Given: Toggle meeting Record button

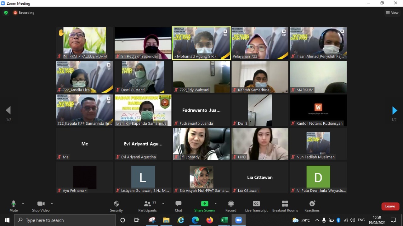Looking at the screenshot, I should pyautogui.click(x=230, y=206).
